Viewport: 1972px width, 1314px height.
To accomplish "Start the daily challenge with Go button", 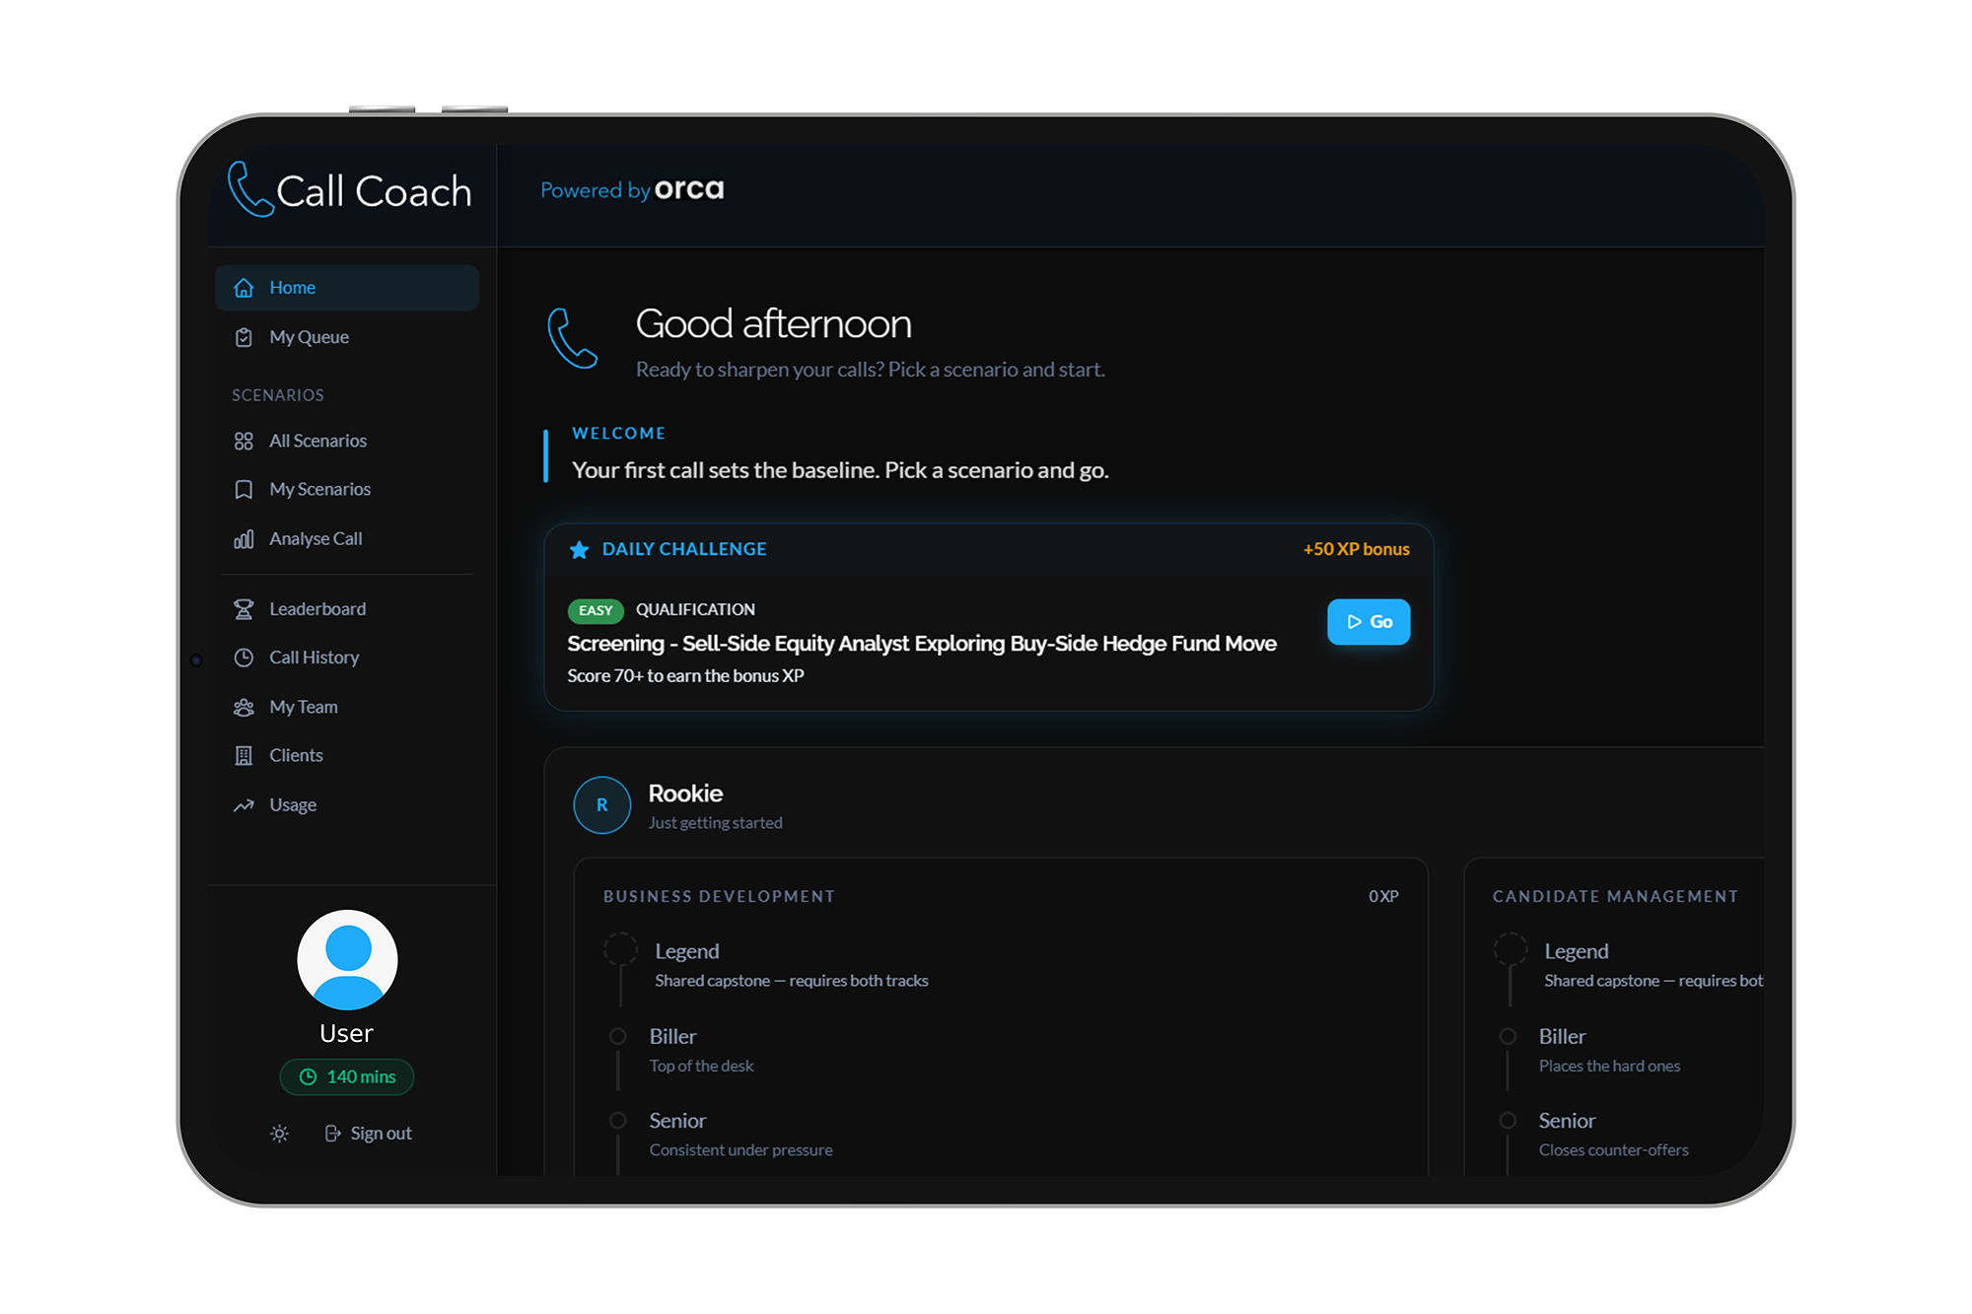I will (x=1369, y=622).
